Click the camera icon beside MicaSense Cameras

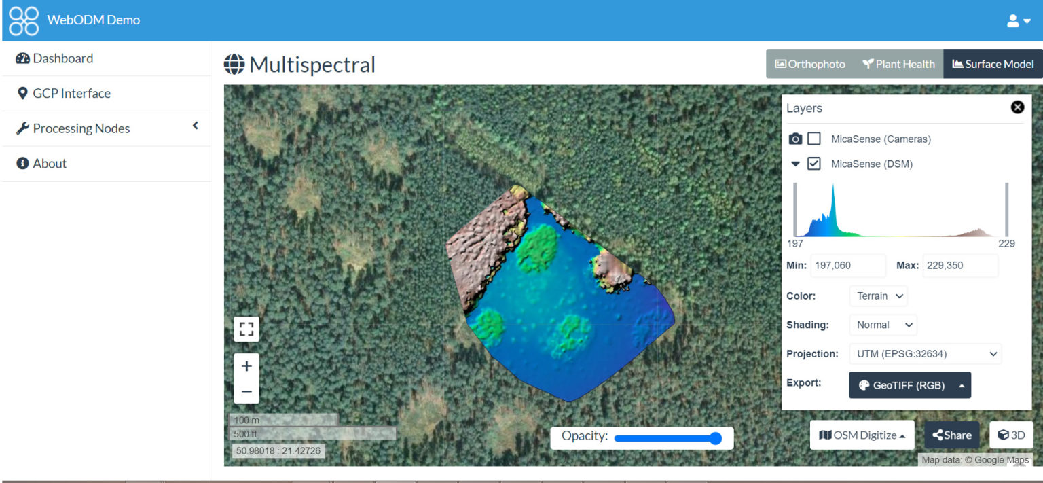click(x=795, y=139)
